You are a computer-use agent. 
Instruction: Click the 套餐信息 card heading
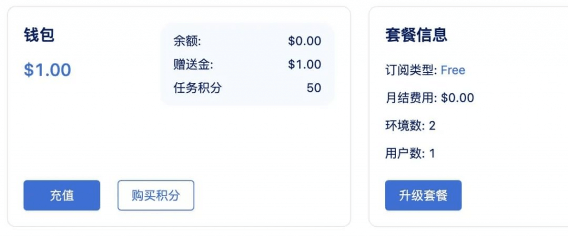click(x=416, y=35)
